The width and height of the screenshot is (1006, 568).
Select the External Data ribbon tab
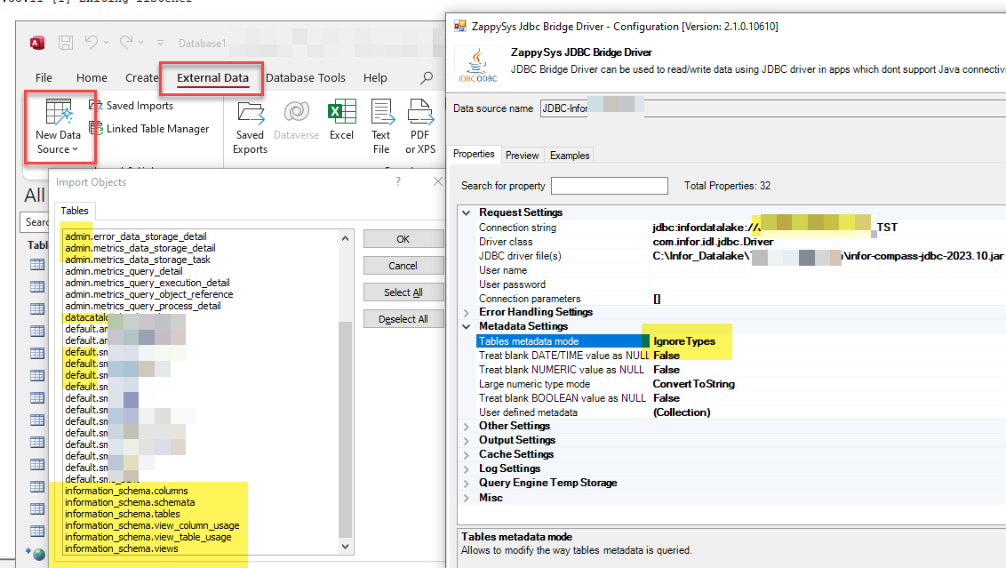pos(212,77)
